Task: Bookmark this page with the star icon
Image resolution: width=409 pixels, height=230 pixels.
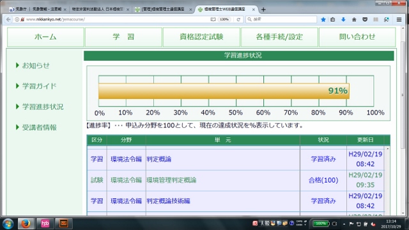Action: pyautogui.click(x=323, y=20)
